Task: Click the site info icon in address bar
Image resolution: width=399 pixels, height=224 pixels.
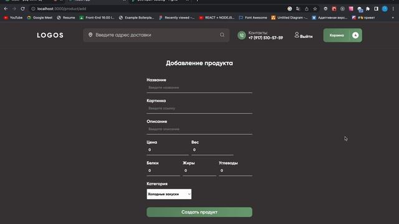Action: click(33, 9)
